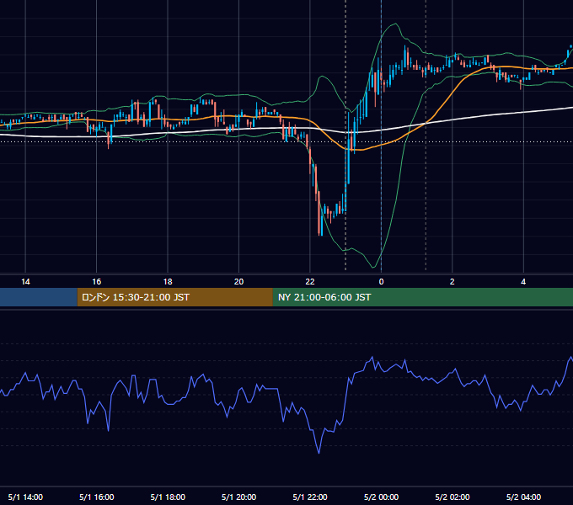Click the 5/1 20:00 label on the indicator axis
The height and width of the screenshot is (505, 573).
(x=238, y=497)
